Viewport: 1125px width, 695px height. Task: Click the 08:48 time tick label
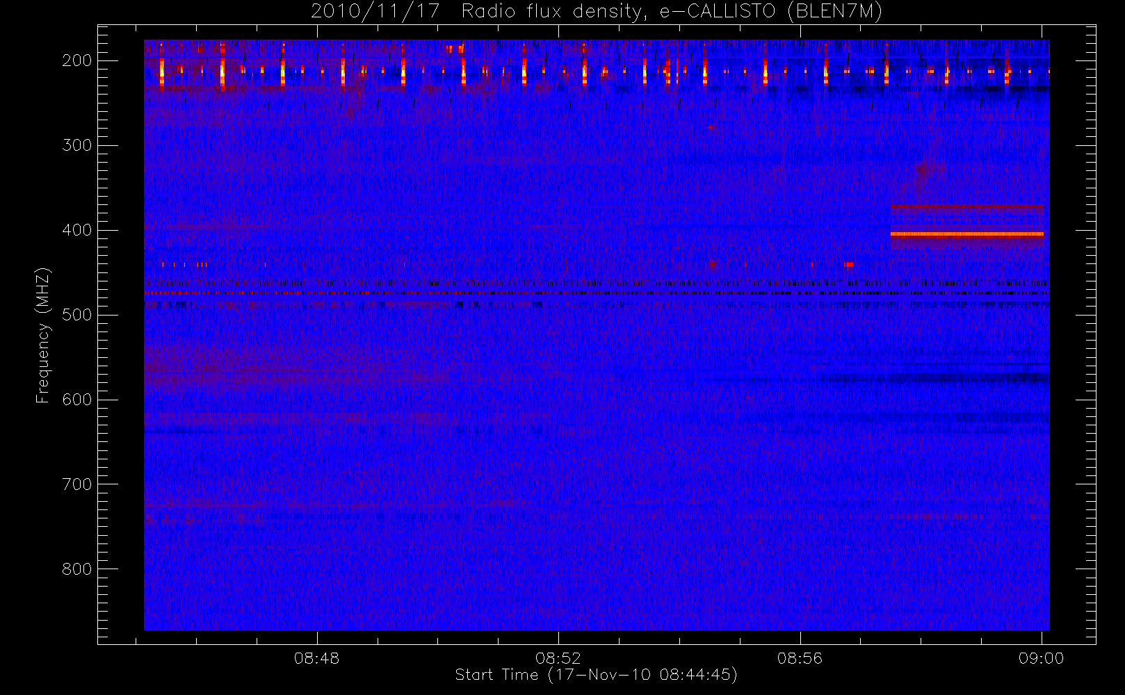tap(317, 658)
